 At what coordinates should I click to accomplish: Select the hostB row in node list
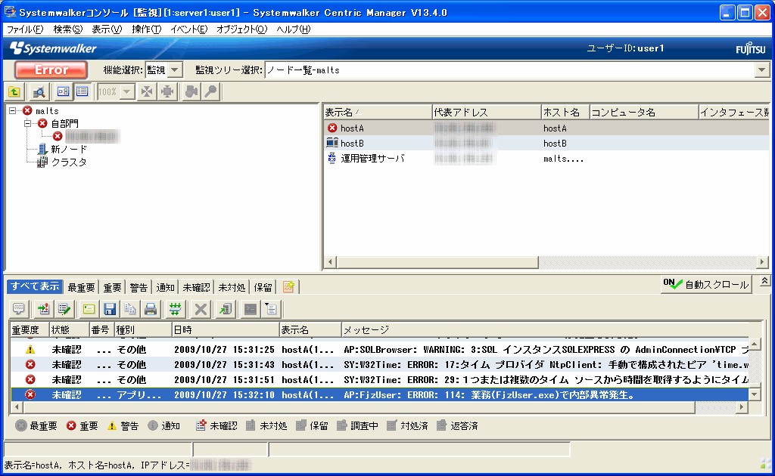click(x=546, y=144)
